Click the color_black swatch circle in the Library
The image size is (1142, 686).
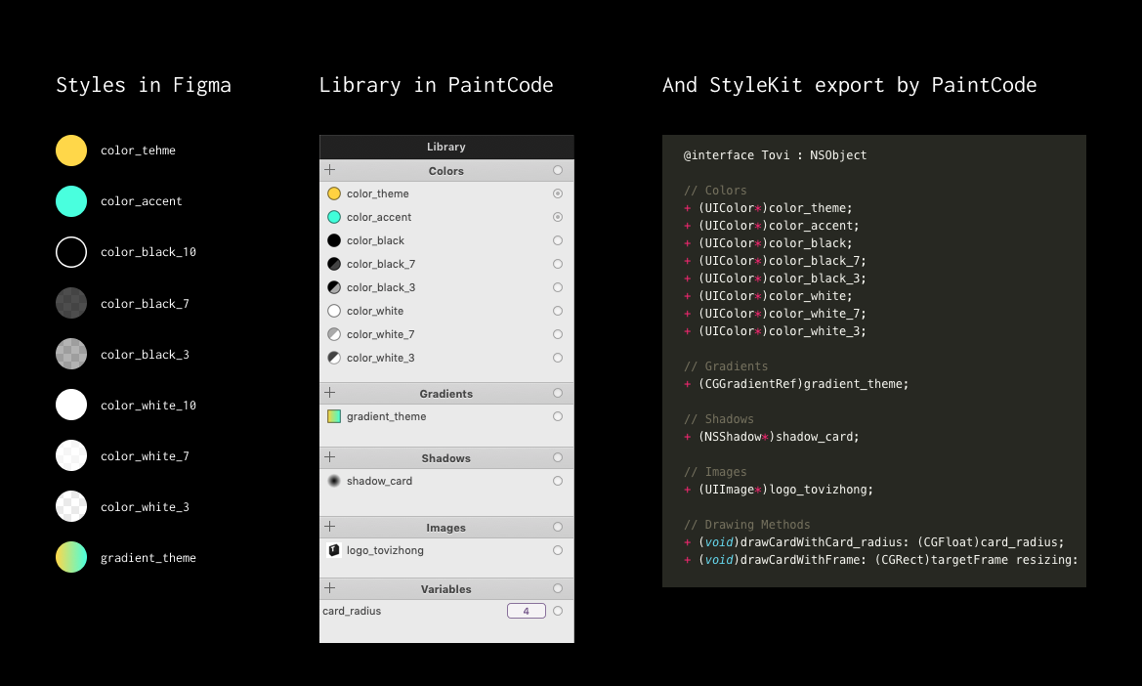click(x=333, y=240)
